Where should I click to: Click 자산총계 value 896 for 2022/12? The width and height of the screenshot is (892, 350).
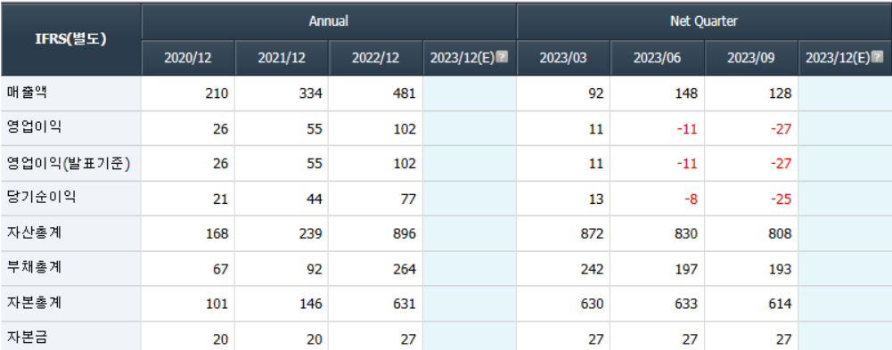coord(405,234)
